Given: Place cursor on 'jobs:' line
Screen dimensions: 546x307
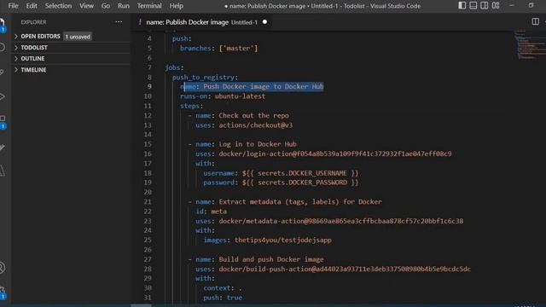Looking at the screenshot, I should [x=174, y=67].
